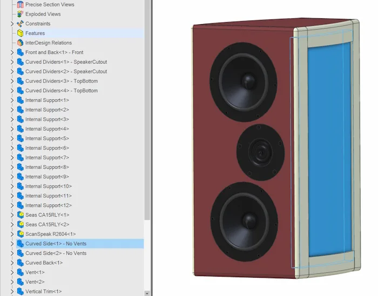378x296 pixels.
Task: Select Vent<1> label in tree
Action: tap(35, 272)
